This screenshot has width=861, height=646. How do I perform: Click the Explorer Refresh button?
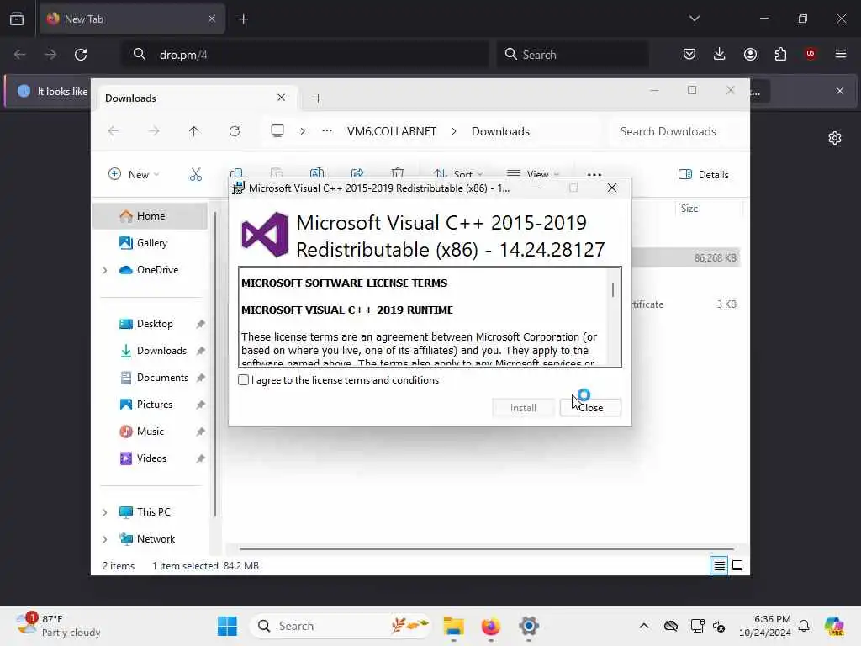pyautogui.click(x=235, y=130)
